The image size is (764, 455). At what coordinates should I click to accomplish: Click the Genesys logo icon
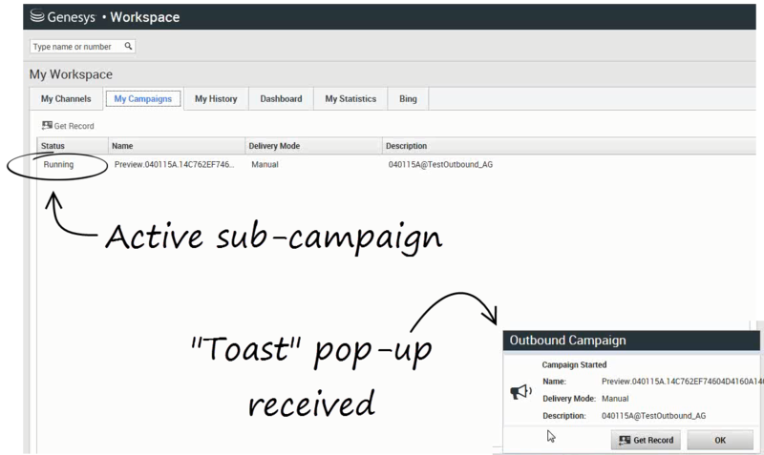coord(37,16)
